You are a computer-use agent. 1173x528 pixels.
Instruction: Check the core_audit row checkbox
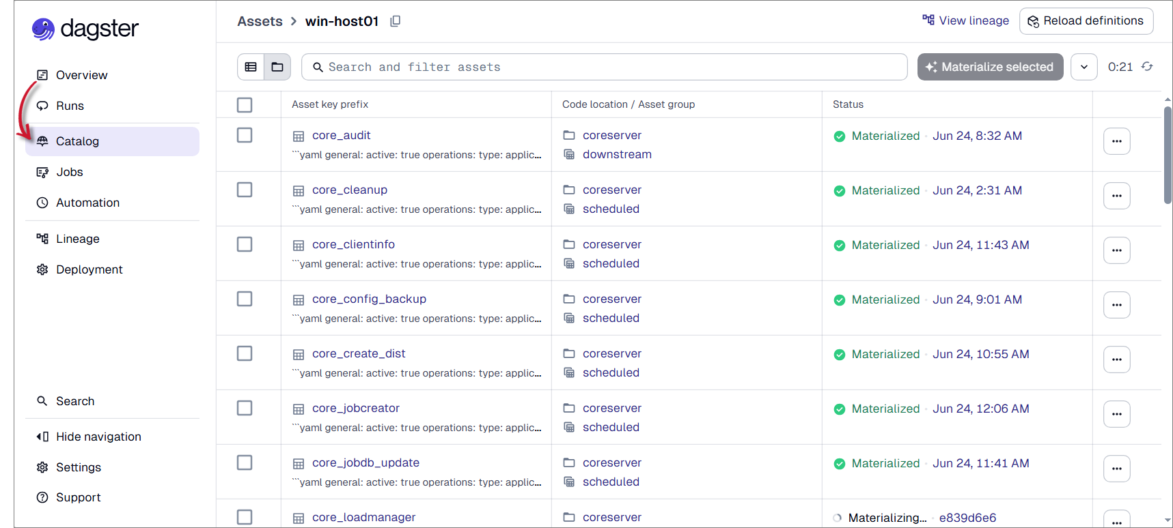[x=245, y=135]
